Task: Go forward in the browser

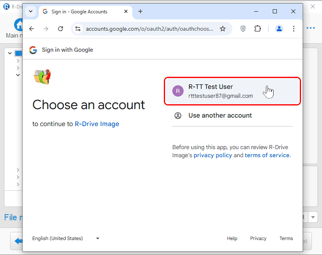Action: coord(46,29)
